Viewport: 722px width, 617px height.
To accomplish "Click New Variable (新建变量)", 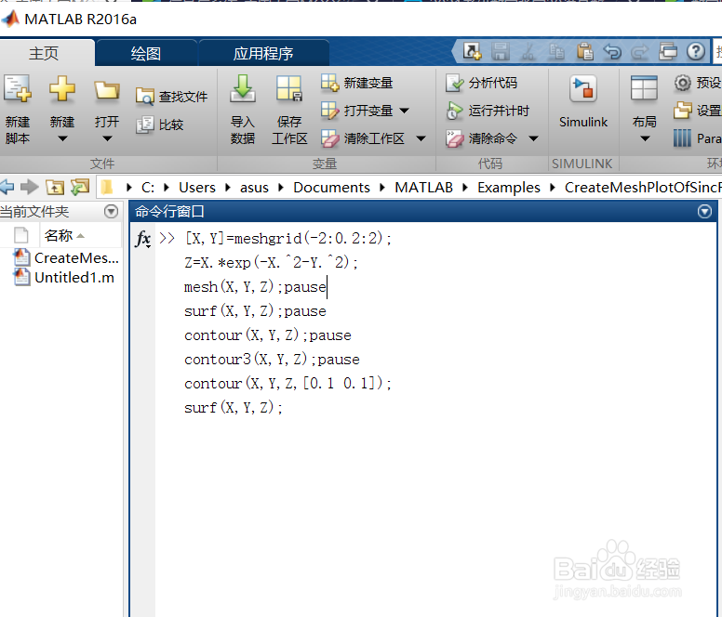I will pyautogui.click(x=357, y=83).
